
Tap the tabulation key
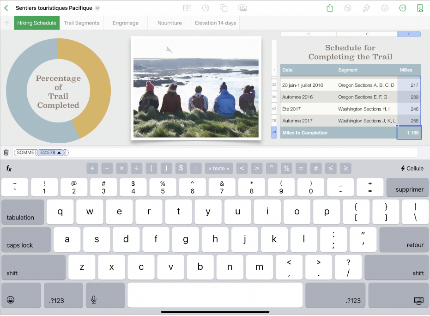[23, 212]
